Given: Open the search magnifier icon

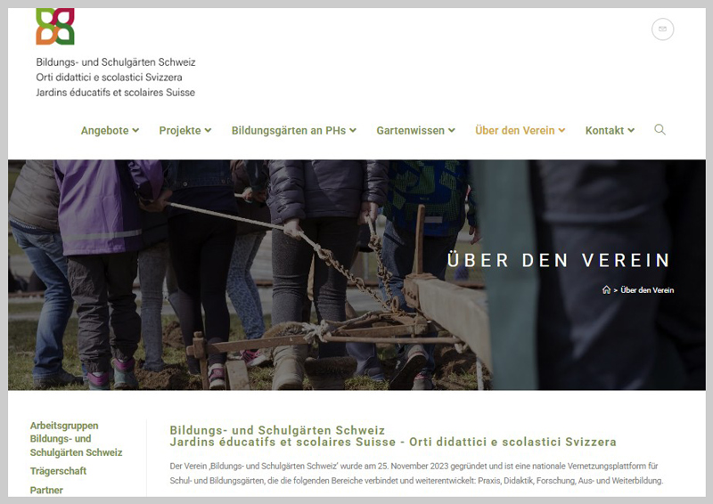Looking at the screenshot, I should point(660,130).
